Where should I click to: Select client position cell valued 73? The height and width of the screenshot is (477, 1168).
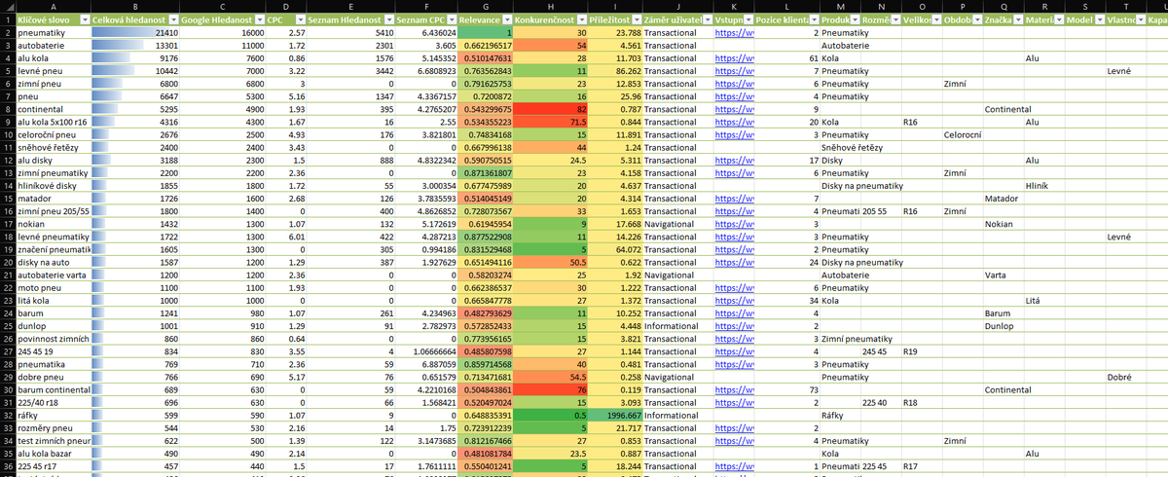coord(788,389)
